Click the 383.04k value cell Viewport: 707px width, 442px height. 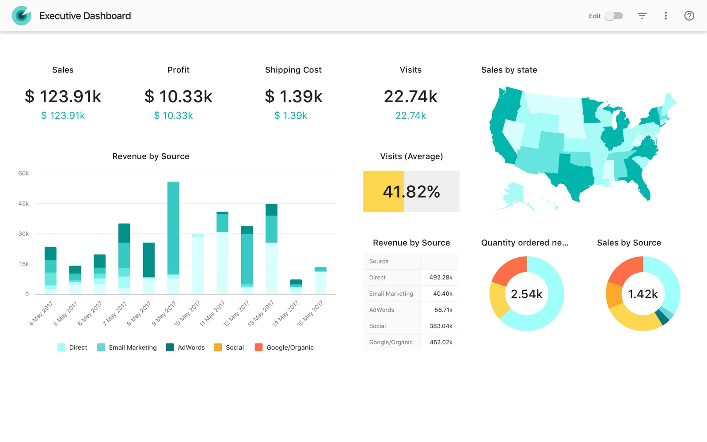[x=441, y=326]
